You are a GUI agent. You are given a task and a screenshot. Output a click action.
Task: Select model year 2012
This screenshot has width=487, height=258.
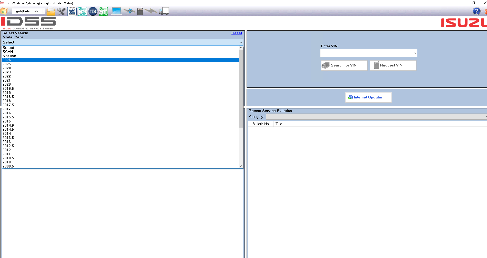[x=120, y=150]
